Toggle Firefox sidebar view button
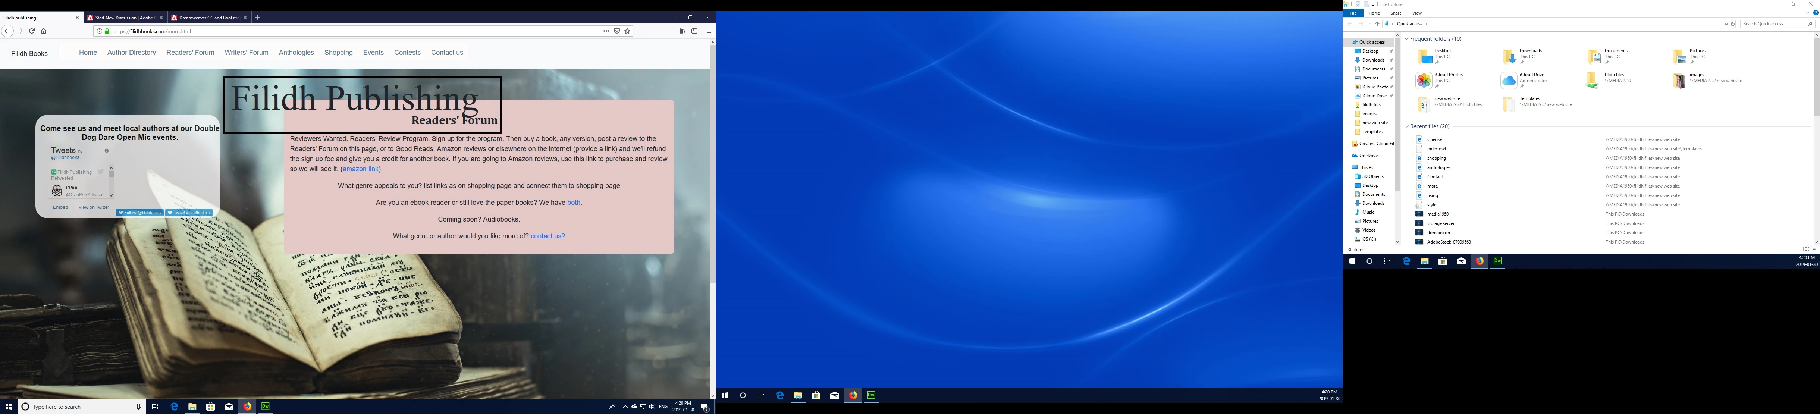 694,31
